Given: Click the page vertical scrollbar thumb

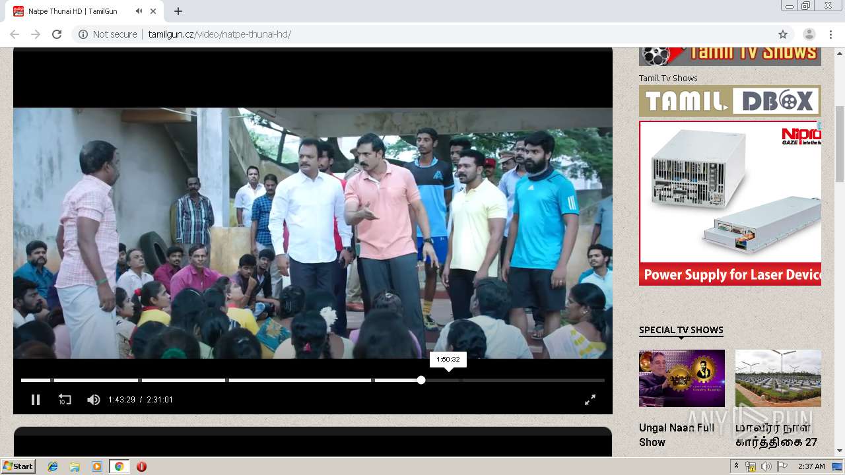Looking at the screenshot, I should pyautogui.click(x=840, y=144).
